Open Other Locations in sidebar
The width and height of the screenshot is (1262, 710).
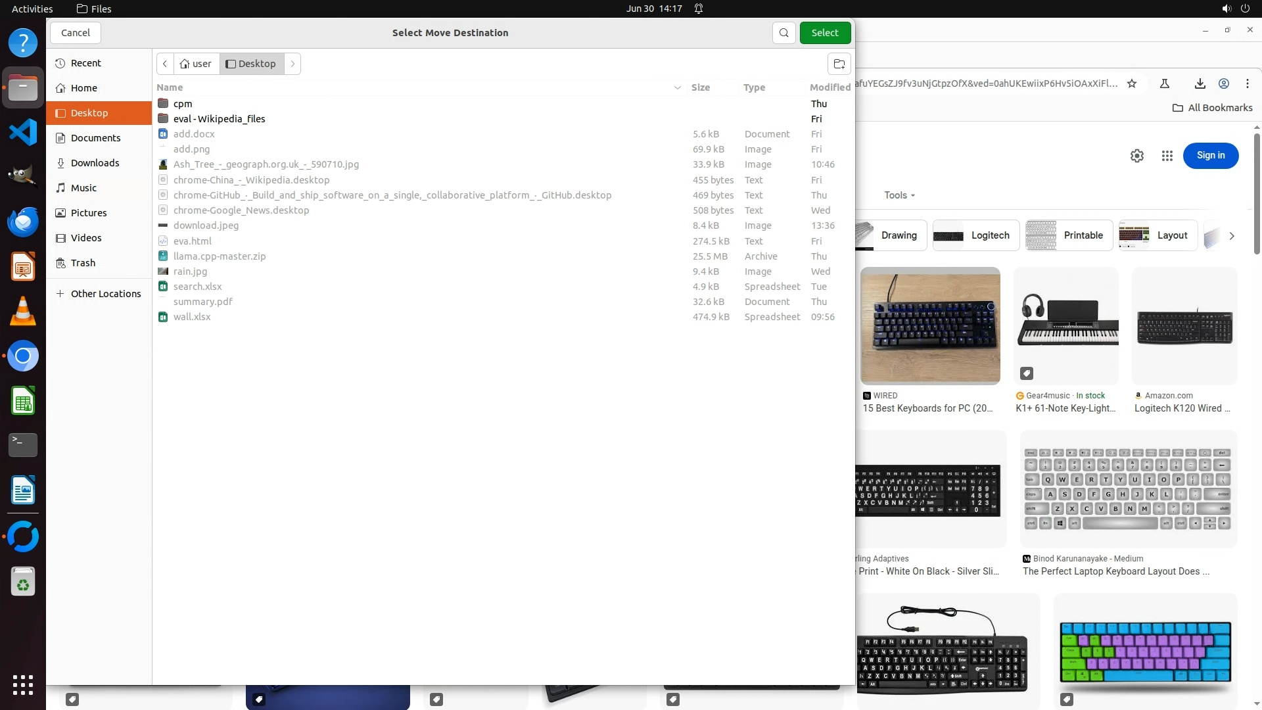105,294
